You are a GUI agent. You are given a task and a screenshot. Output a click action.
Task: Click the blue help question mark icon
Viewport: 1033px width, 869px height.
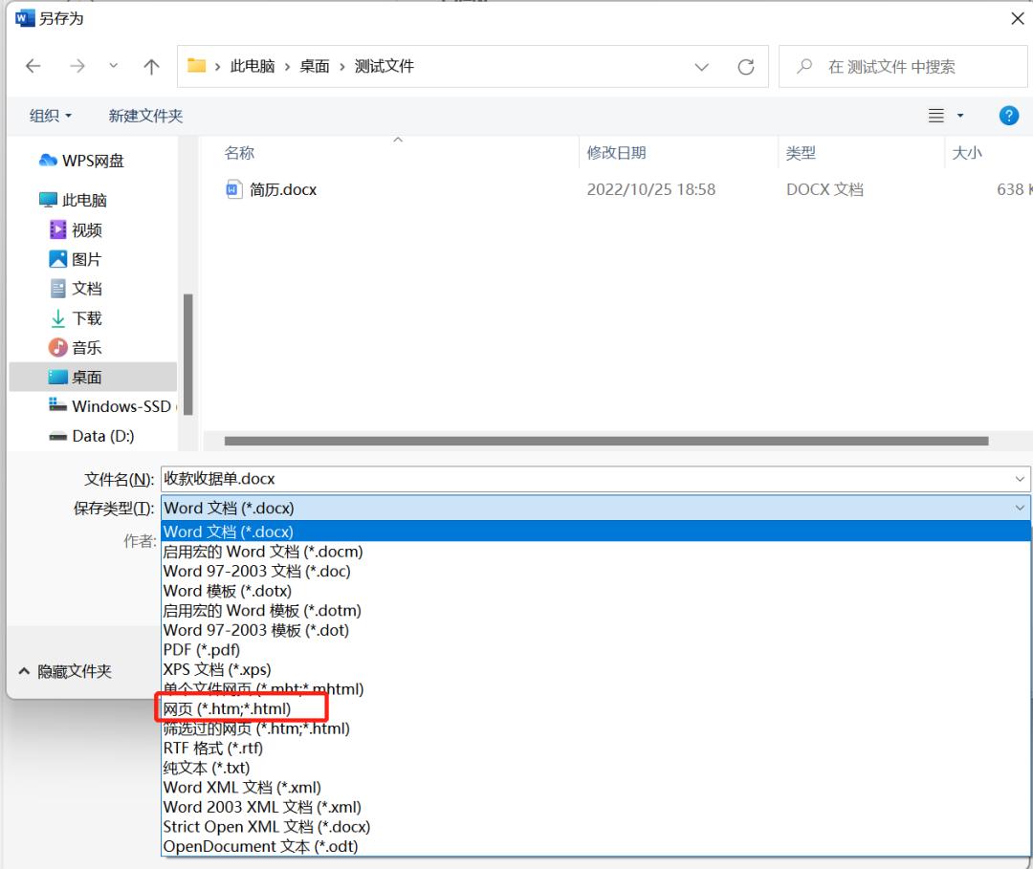point(1008,115)
